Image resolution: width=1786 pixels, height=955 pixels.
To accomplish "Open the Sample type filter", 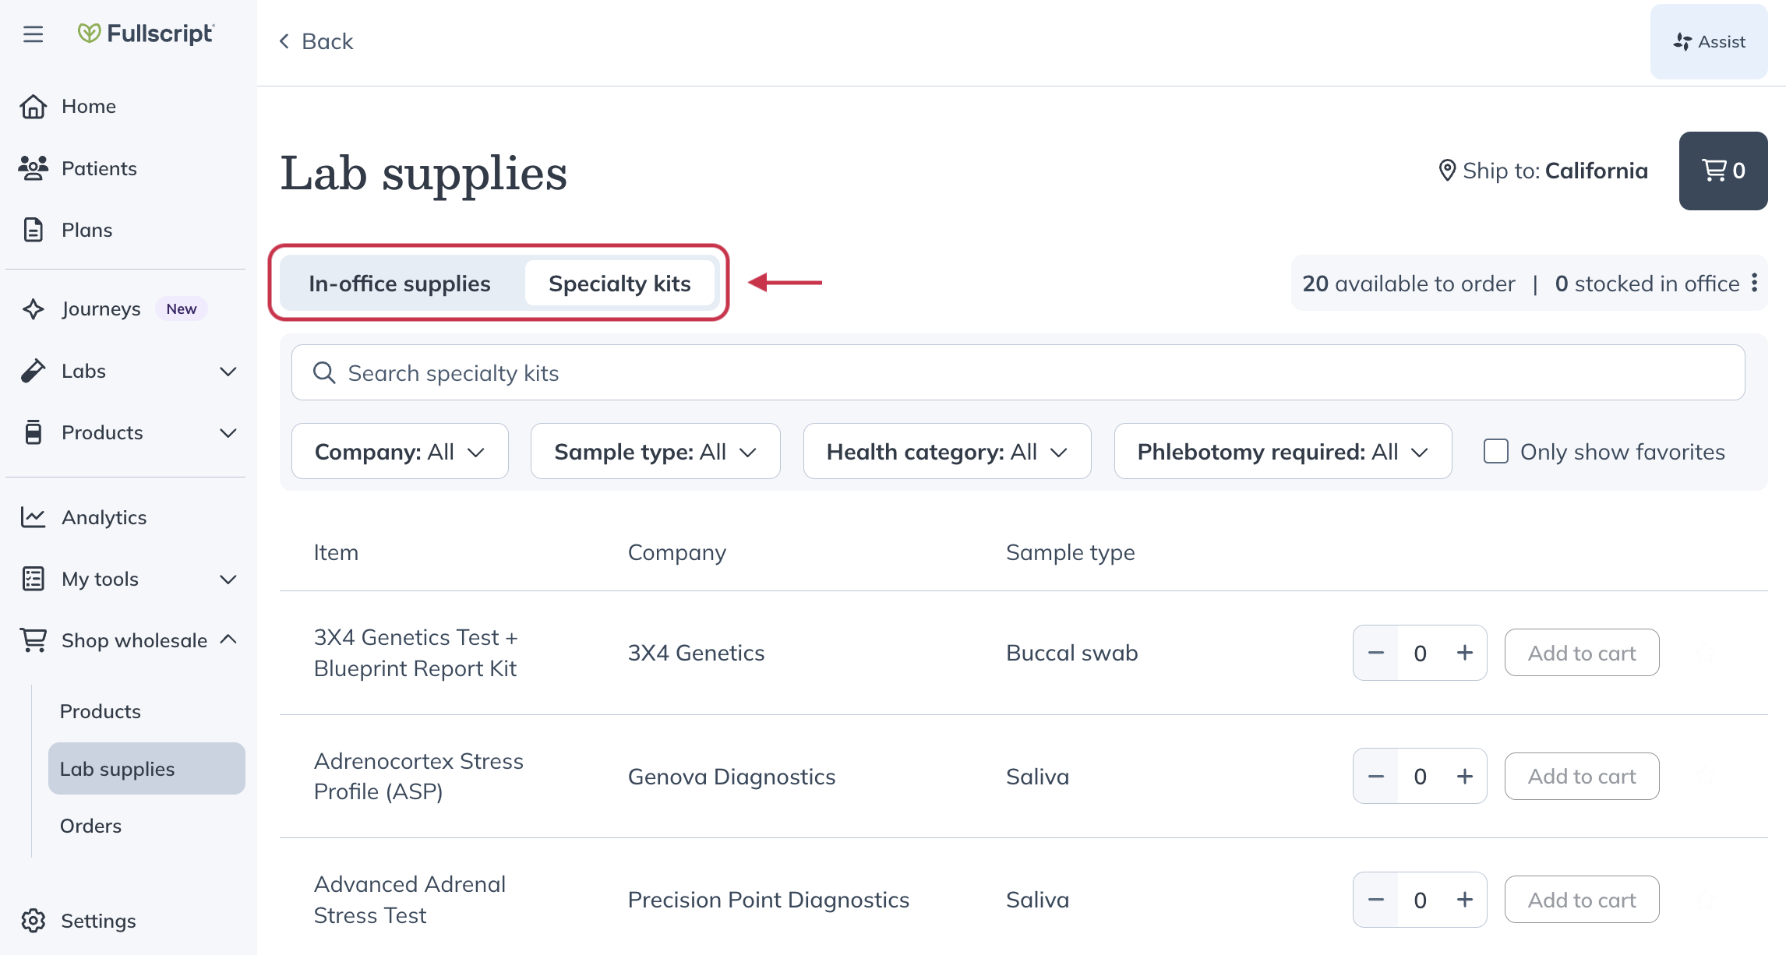I will coord(655,451).
